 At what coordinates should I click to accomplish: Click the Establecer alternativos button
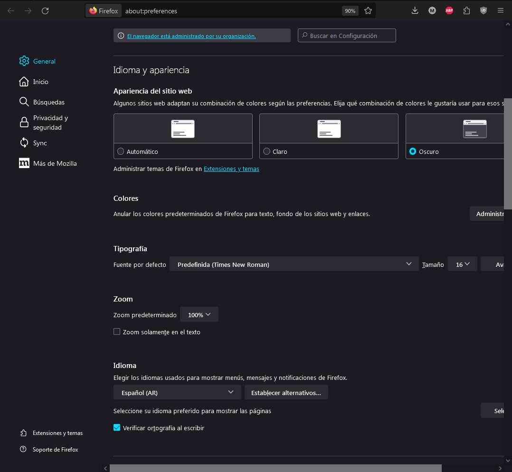coord(286,393)
